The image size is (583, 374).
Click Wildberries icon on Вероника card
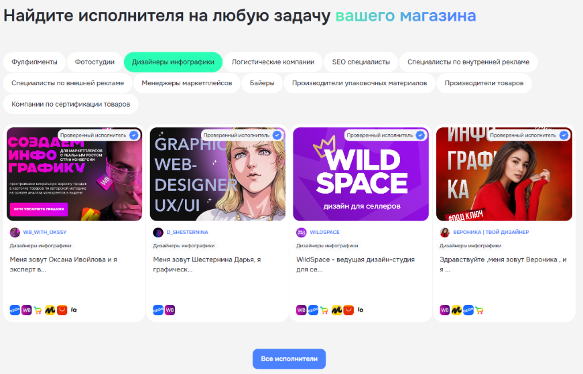tap(445, 310)
